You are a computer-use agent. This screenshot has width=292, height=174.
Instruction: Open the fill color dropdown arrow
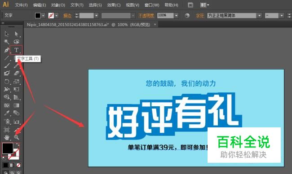(x=43, y=16)
